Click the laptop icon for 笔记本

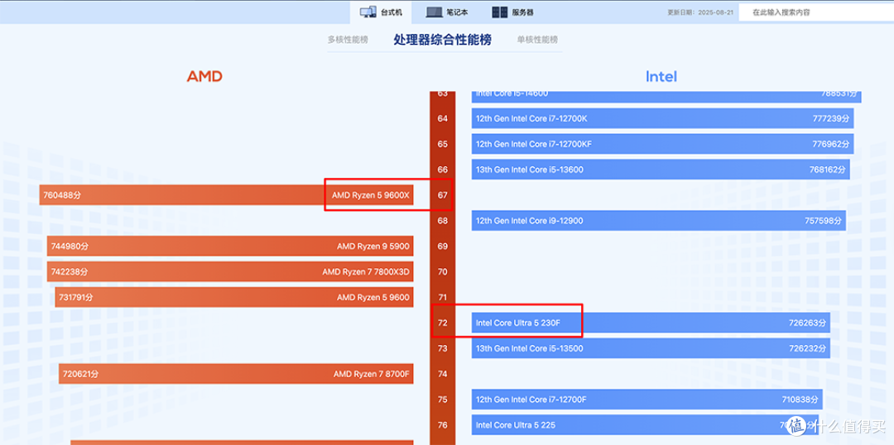434,12
